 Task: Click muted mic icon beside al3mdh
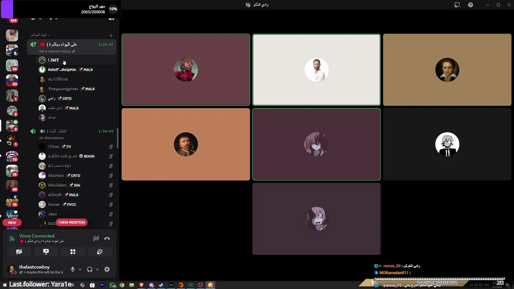(111, 195)
